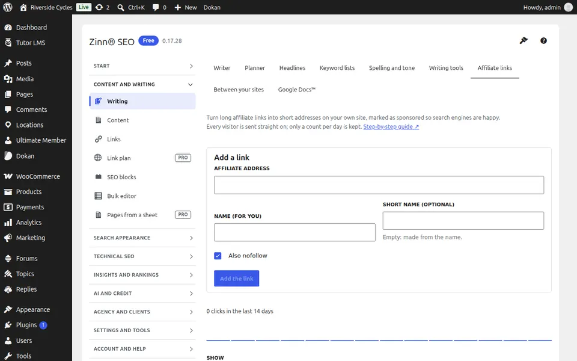Image resolution: width=577 pixels, height=361 pixels.
Task: Click the Short Name (optional) field
Action: click(x=463, y=221)
